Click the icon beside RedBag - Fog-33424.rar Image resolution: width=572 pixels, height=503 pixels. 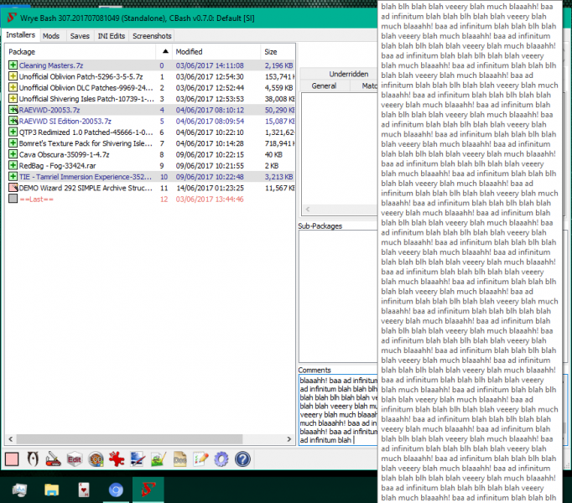[x=13, y=165]
